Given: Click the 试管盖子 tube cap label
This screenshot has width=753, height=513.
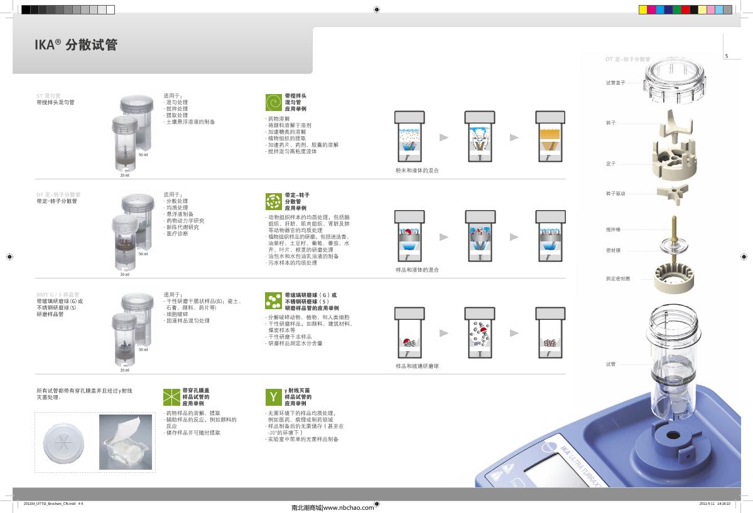Looking at the screenshot, I should click(x=615, y=83).
